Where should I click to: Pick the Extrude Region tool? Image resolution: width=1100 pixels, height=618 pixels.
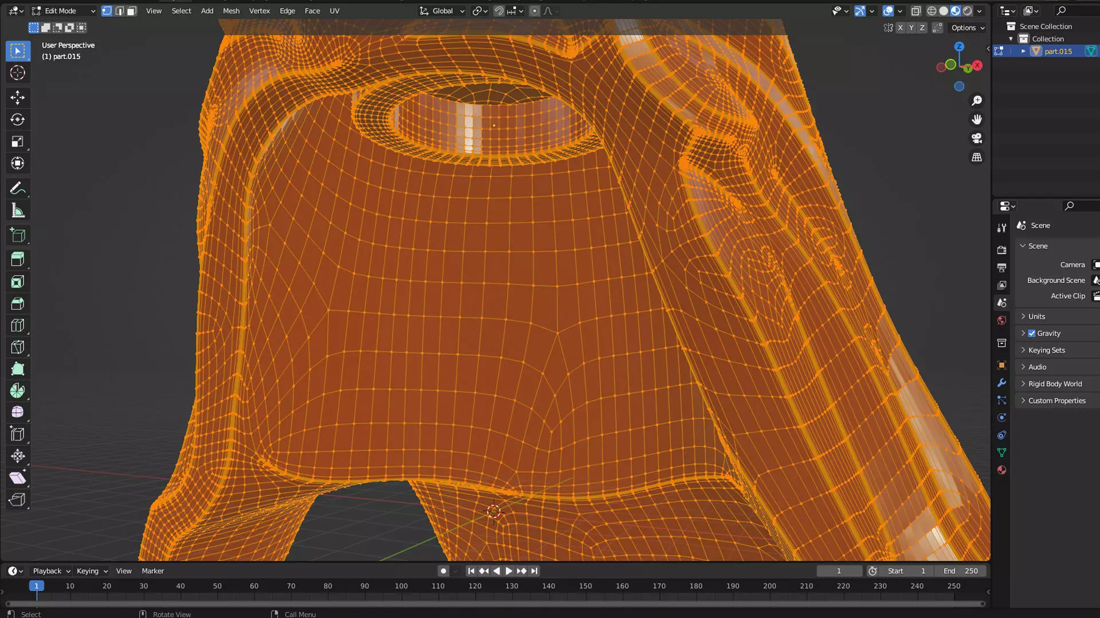(x=17, y=259)
